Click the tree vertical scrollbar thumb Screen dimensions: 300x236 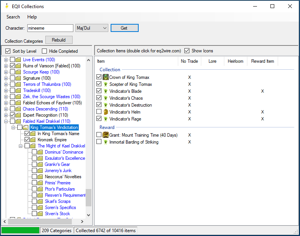(x=88, y=198)
